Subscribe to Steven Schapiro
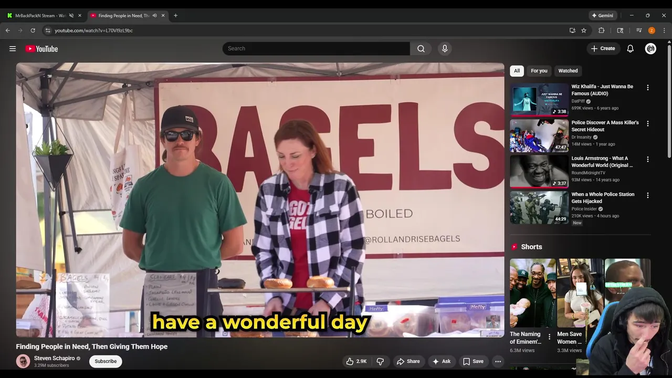Screen dimensions: 672x378 point(106,361)
